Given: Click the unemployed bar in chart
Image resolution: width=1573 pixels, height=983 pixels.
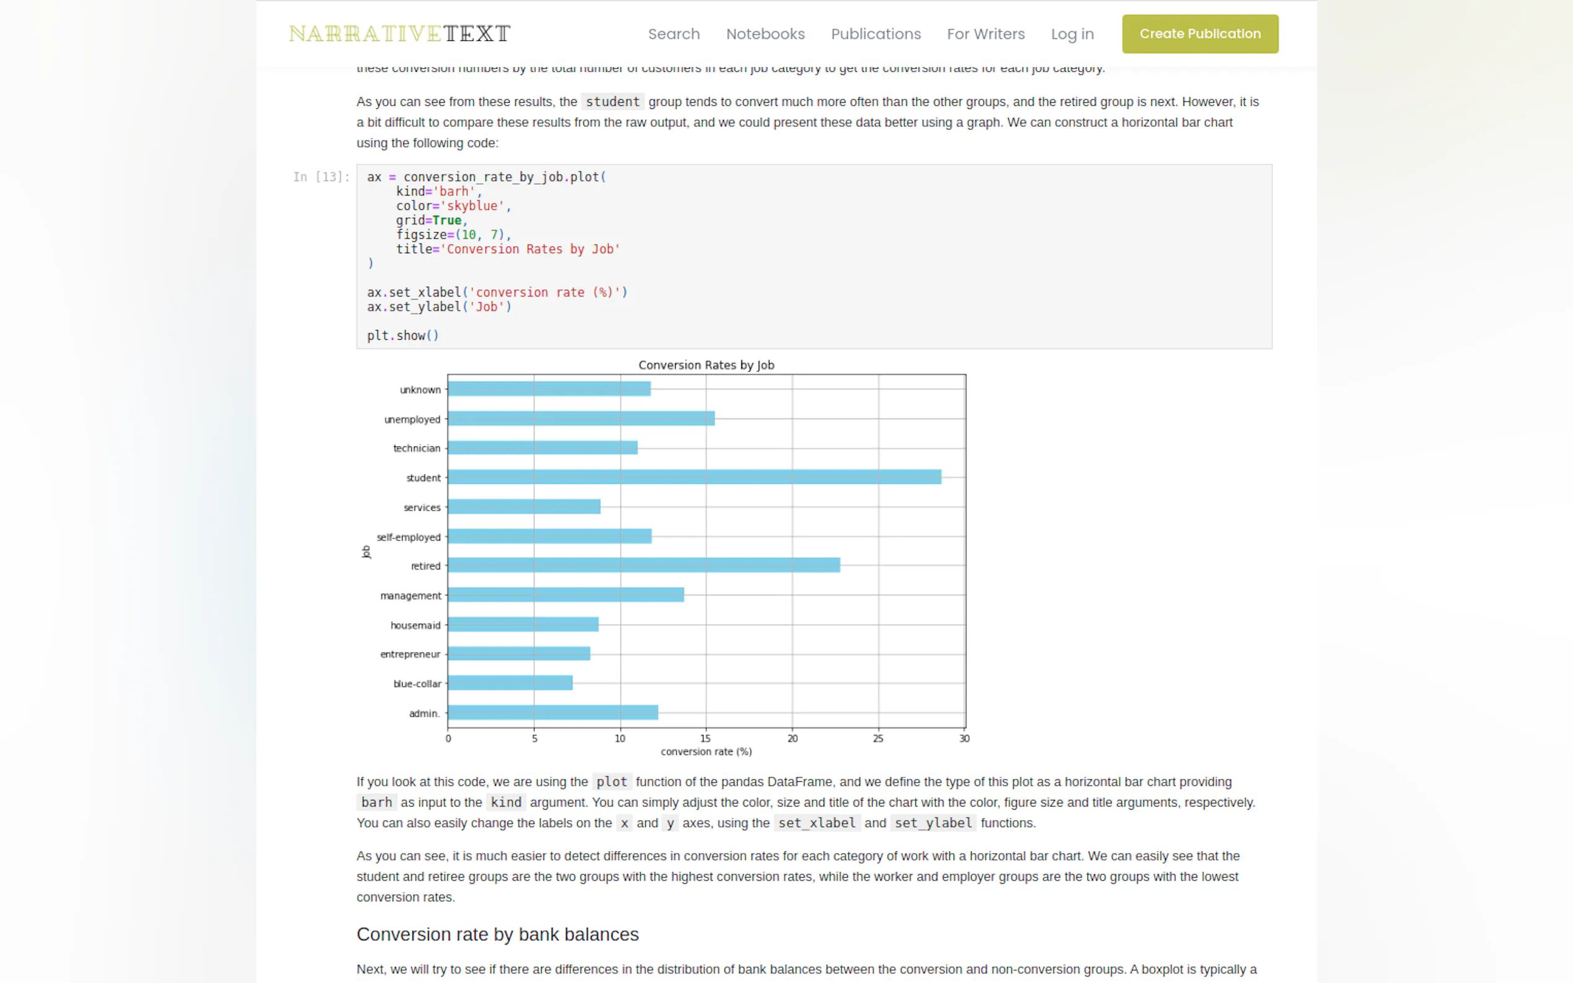Looking at the screenshot, I should coord(581,418).
